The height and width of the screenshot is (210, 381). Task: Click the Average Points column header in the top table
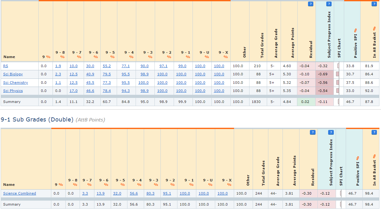(x=293, y=43)
